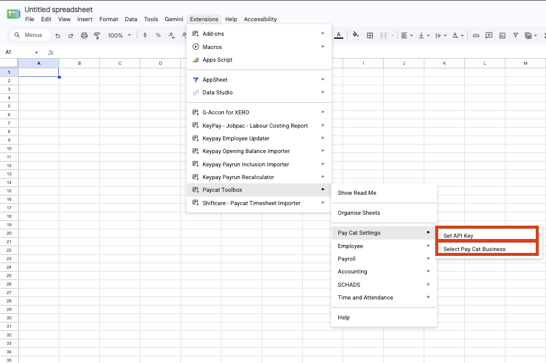Open text rotation options
546x363 pixels.
tap(458, 35)
